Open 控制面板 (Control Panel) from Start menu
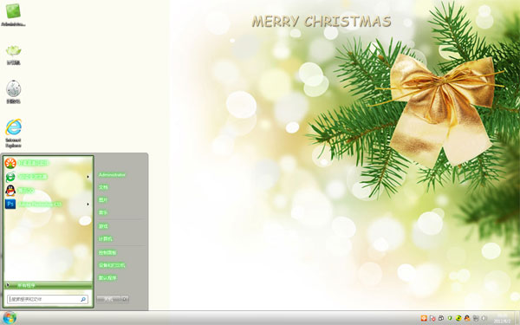 (107, 253)
